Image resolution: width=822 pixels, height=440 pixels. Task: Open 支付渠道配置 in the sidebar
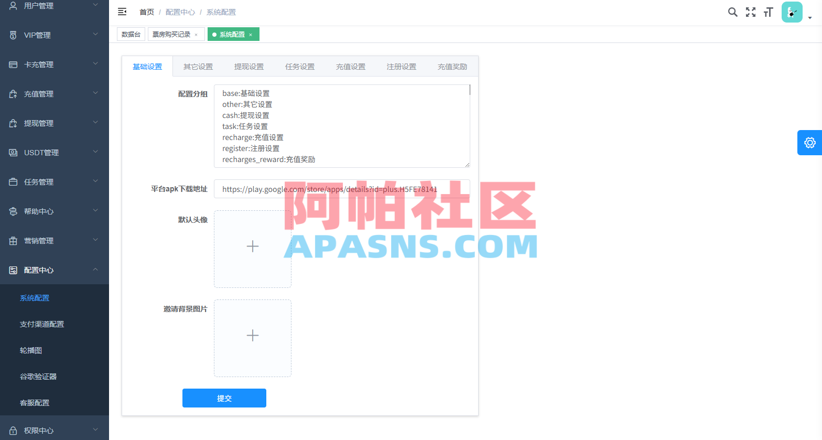42,324
